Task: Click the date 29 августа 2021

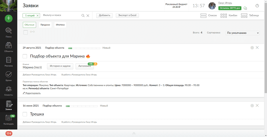Action: point(32,48)
